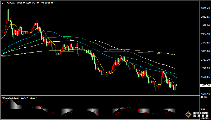This screenshot has width=211, height=120.
Task: Click the right end of the blue moving average
Action: coord(176,77)
